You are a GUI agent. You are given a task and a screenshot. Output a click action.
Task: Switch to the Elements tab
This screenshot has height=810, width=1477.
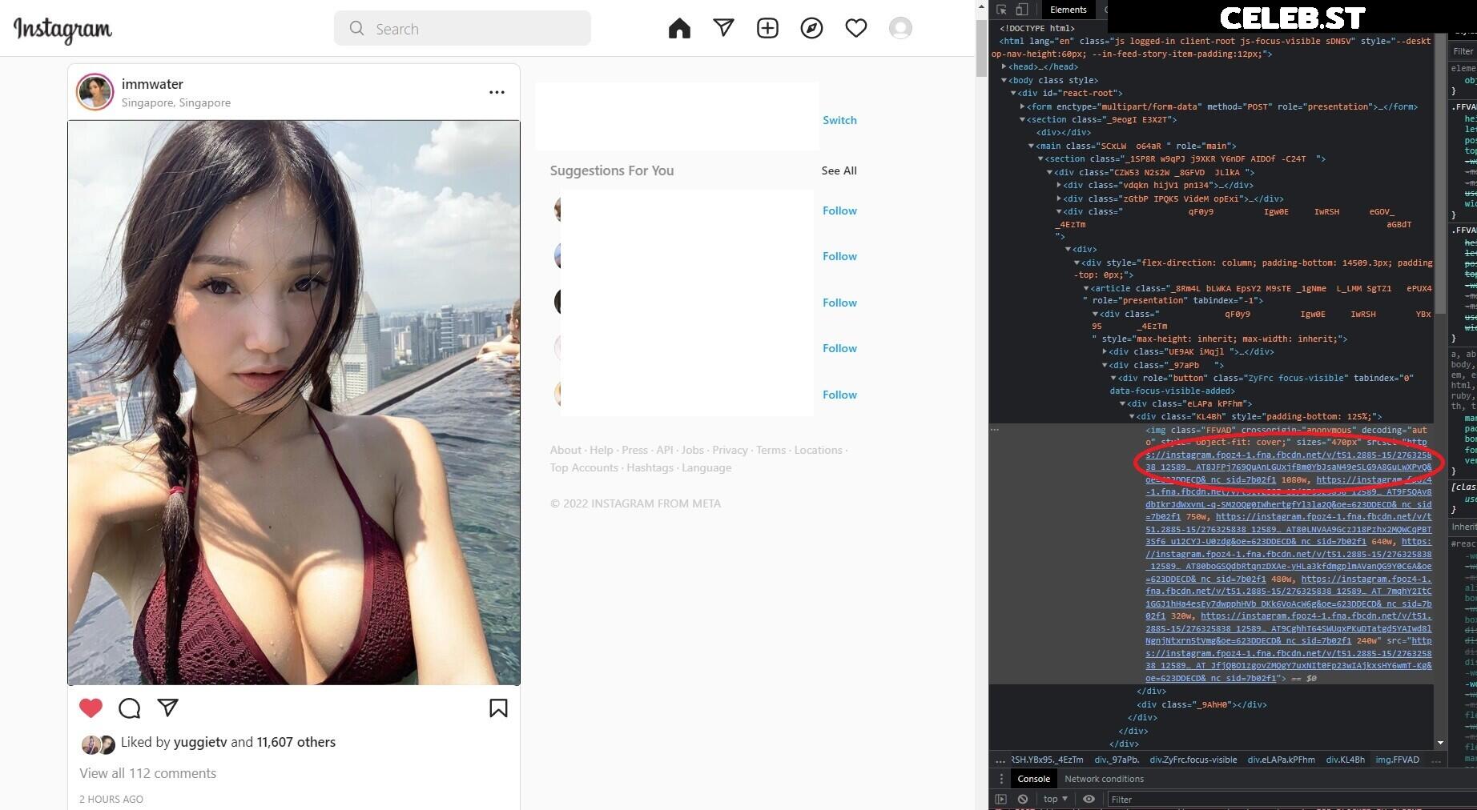tap(1068, 10)
